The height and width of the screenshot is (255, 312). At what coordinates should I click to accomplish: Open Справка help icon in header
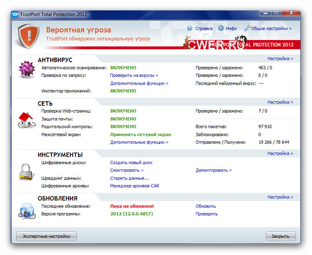pos(190,29)
